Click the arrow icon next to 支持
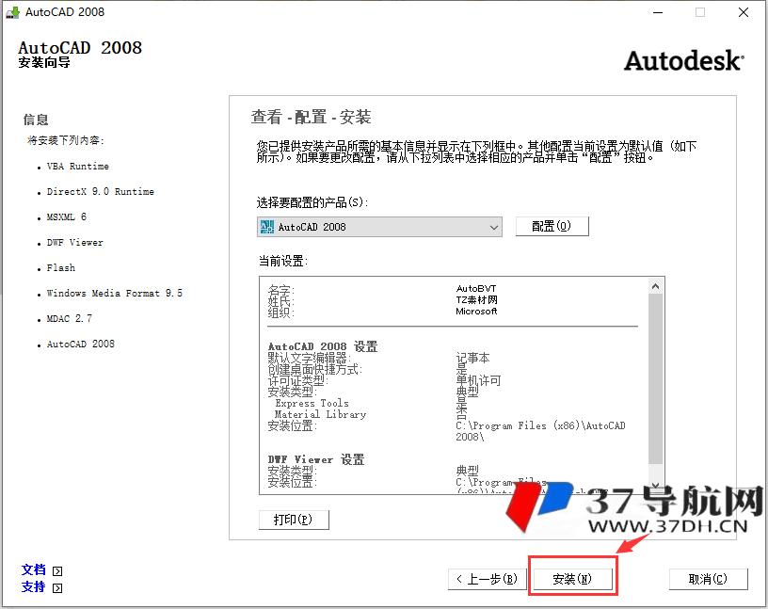This screenshot has width=768, height=609. [57, 588]
